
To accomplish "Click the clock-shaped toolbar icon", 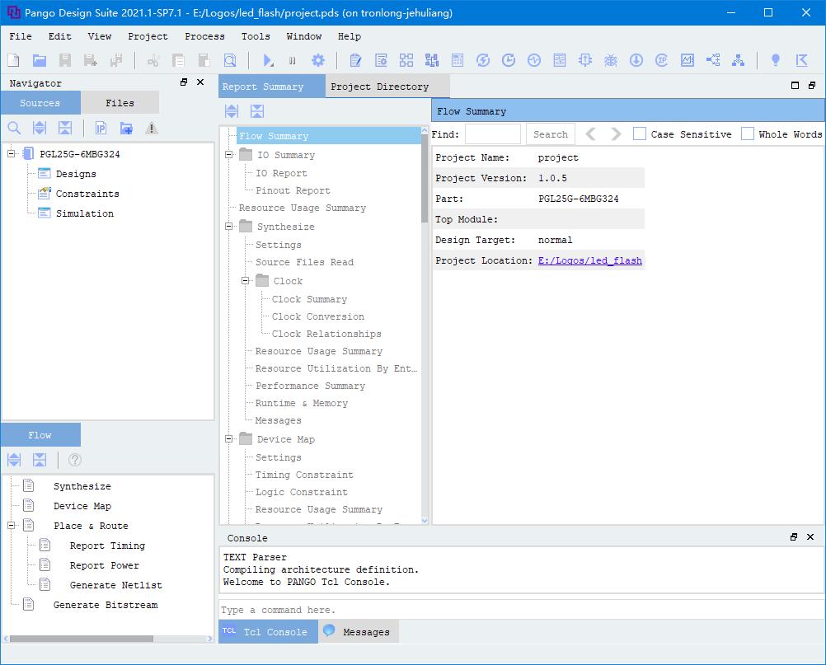I will coord(509,60).
